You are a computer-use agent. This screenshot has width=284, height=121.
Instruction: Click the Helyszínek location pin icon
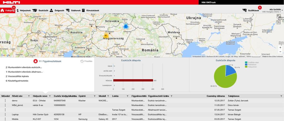click(x=17, y=11)
